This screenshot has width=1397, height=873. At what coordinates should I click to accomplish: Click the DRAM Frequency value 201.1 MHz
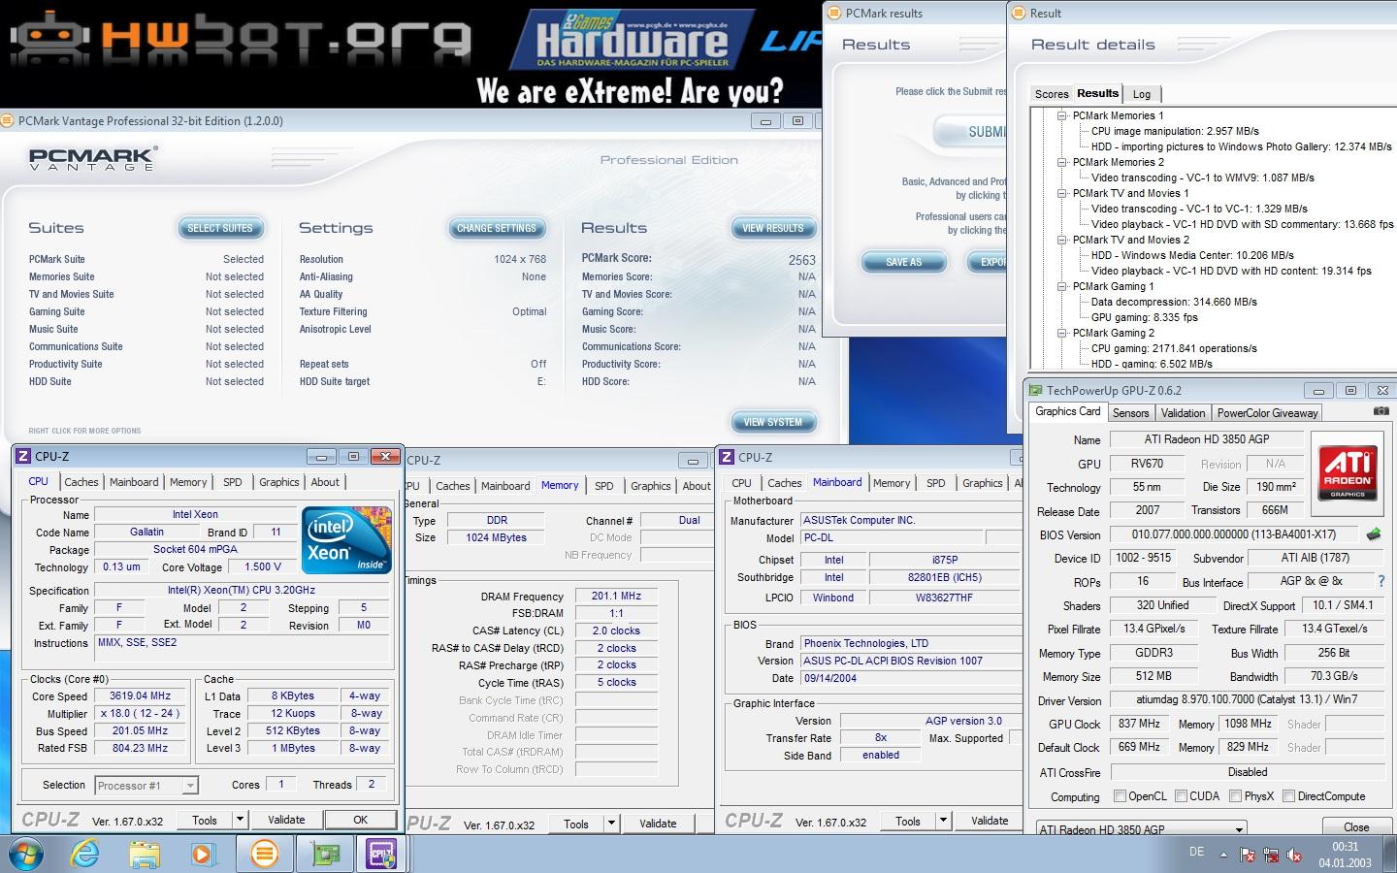click(617, 596)
